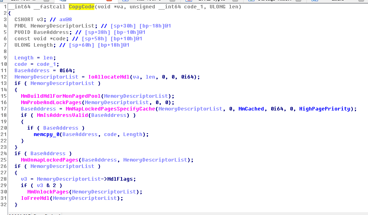The height and width of the screenshot is (215, 368).
Task: Click 'BaseAddress' argument in MmIsAddressValid
Action: coord(109,115)
